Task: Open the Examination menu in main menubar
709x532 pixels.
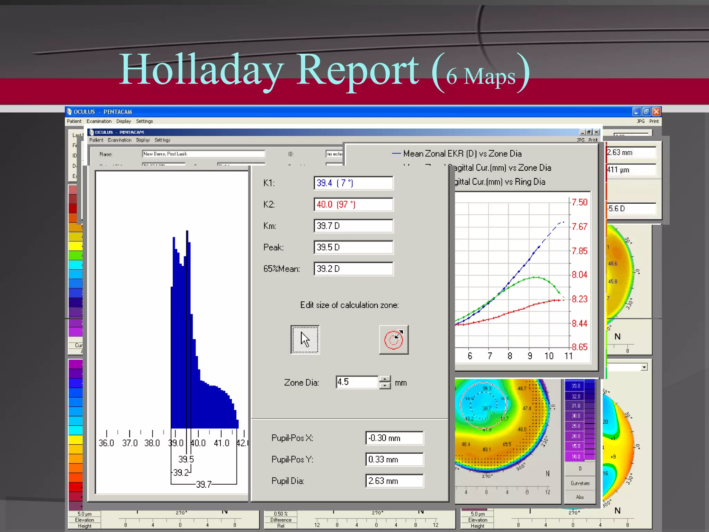Action: (x=99, y=121)
